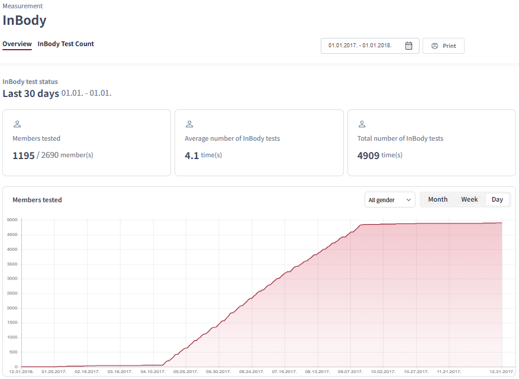Screen dimensions: 519x379
Task: Click the 01.25.2017. x-axis date label
Action: [54, 372]
